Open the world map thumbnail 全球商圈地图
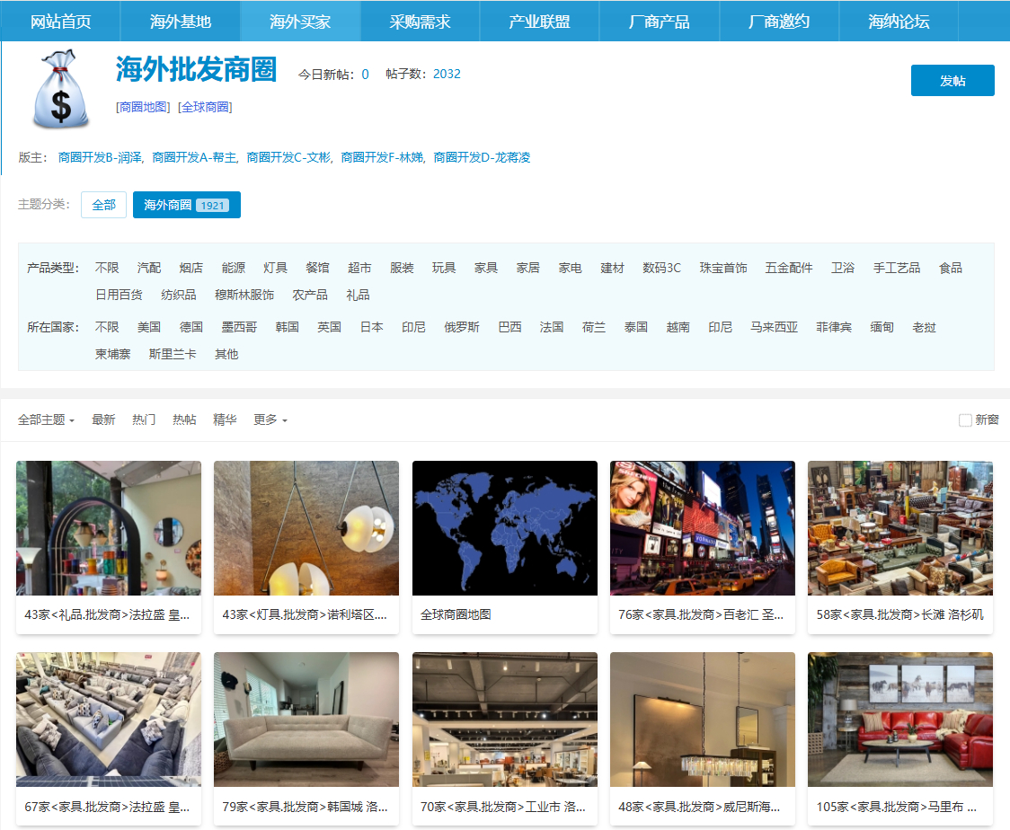Viewport: 1010px width, 830px height. tap(504, 528)
